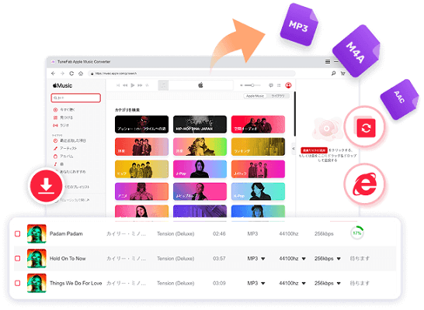This screenshot has width=424, height=310.
Task: Open 見つける browse in sidebar
Action: pyautogui.click(x=63, y=118)
